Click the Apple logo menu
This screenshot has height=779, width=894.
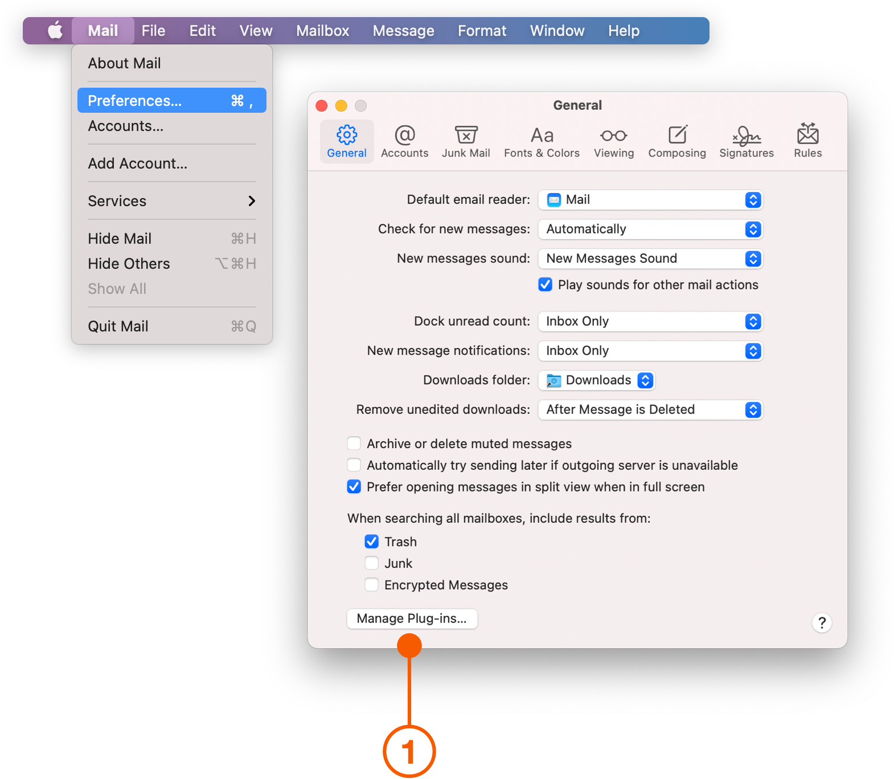(55, 30)
